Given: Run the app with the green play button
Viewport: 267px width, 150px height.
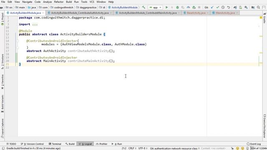Looking at the screenshot, I should coord(167,7).
